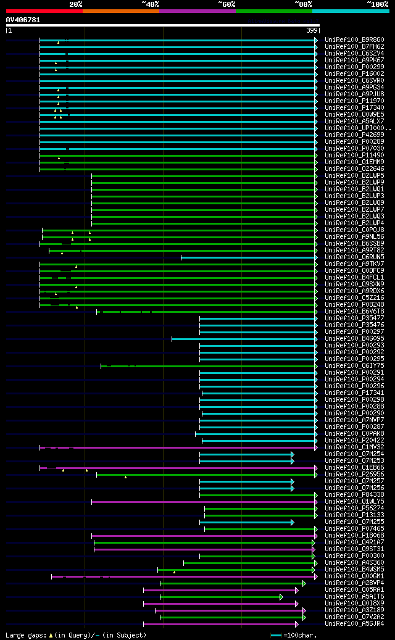Click UniRef100_B4FCL1 label
Screen dimensions: 395x640
click(x=354, y=277)
